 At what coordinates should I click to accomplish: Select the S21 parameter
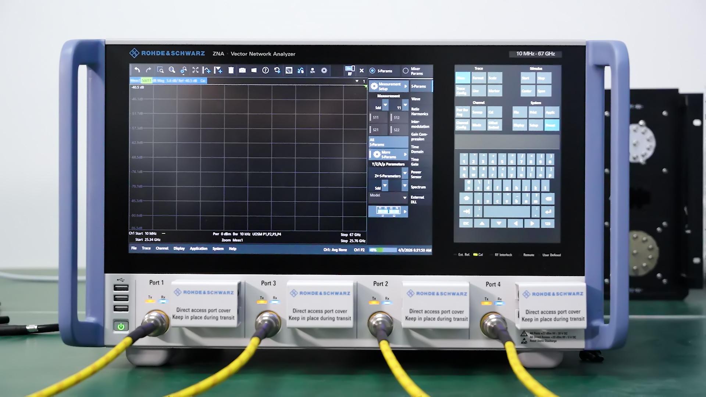[x=378, y=130]
